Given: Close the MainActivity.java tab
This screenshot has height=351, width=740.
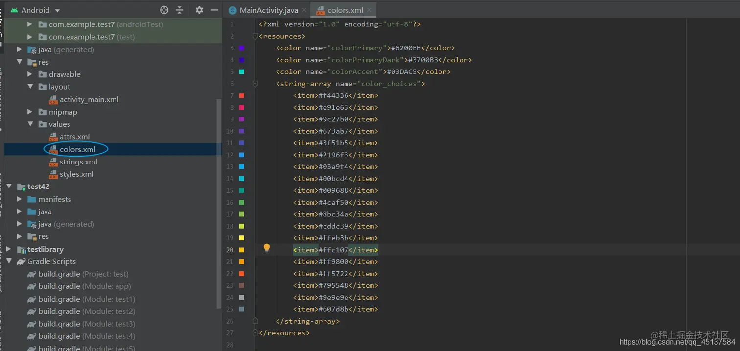Looking at the screenshot, I should [304, 10].
